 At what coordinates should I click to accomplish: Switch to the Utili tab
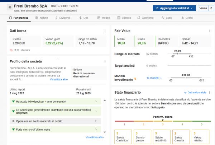[x=83, y=18]
